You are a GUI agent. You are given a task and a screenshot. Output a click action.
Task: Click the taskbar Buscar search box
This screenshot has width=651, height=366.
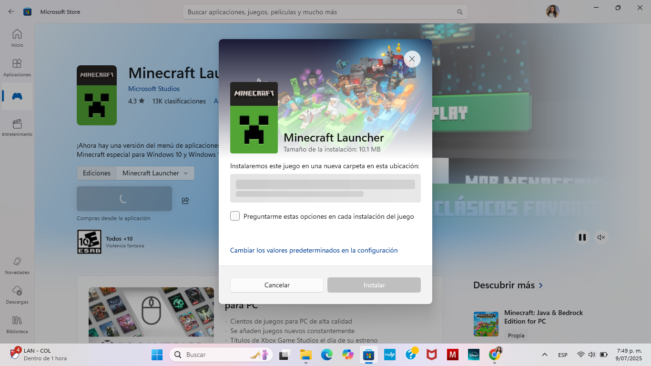pos(222,355)
